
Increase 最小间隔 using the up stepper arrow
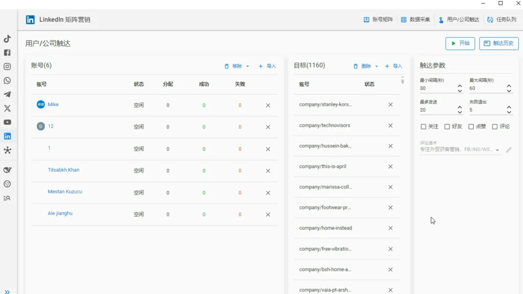tap(459, 85)
